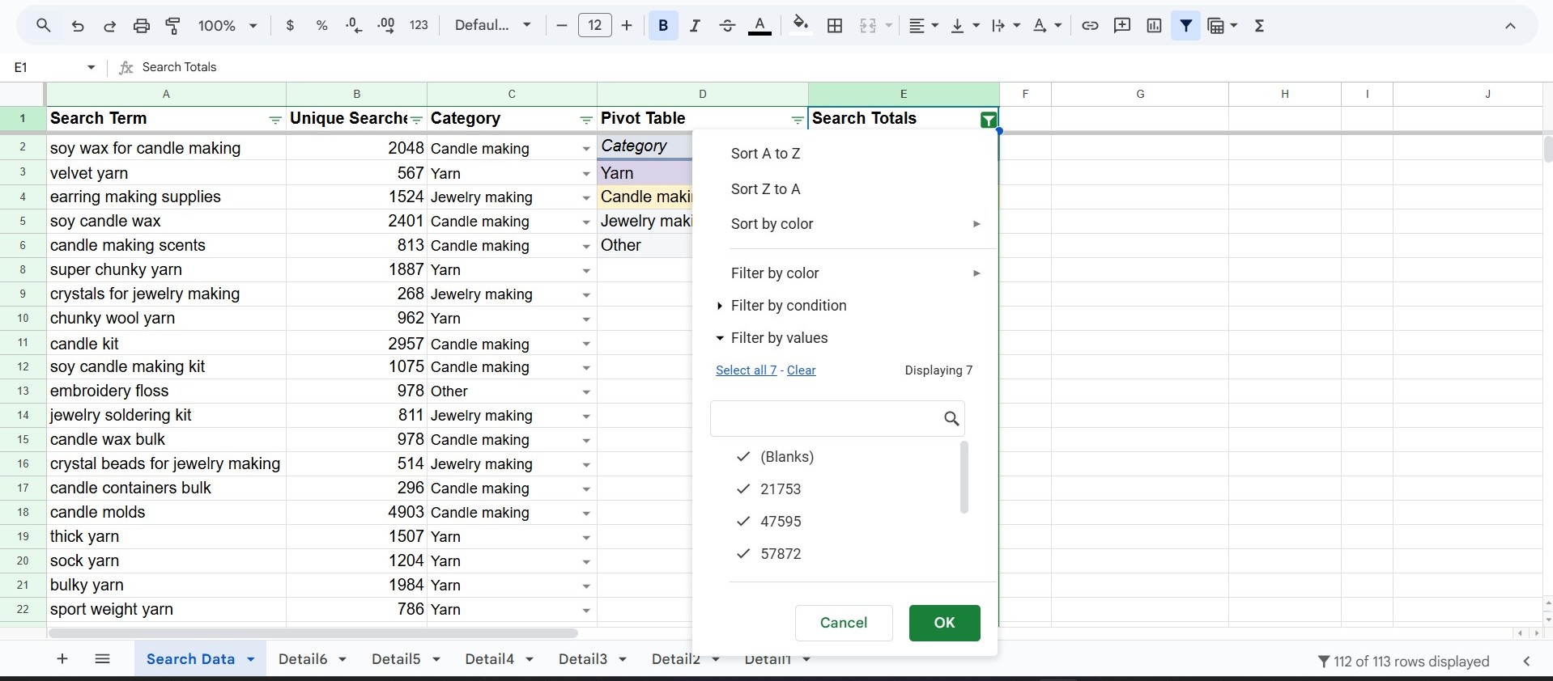Open the fill color picker

click(801, 24)
